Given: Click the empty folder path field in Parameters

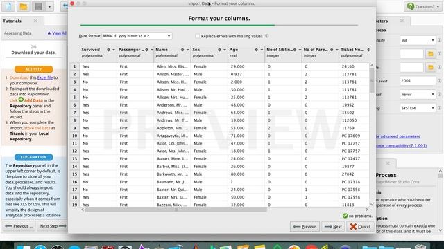Looking at the screenshot, I should click(x=411, y=54).
